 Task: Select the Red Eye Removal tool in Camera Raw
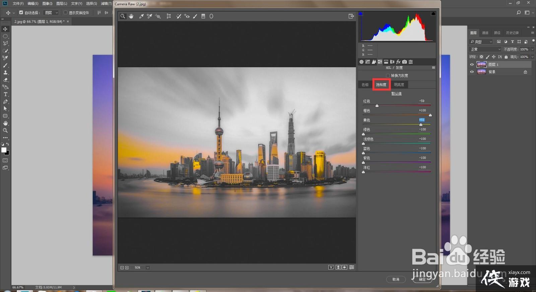(x=187, y=16)
